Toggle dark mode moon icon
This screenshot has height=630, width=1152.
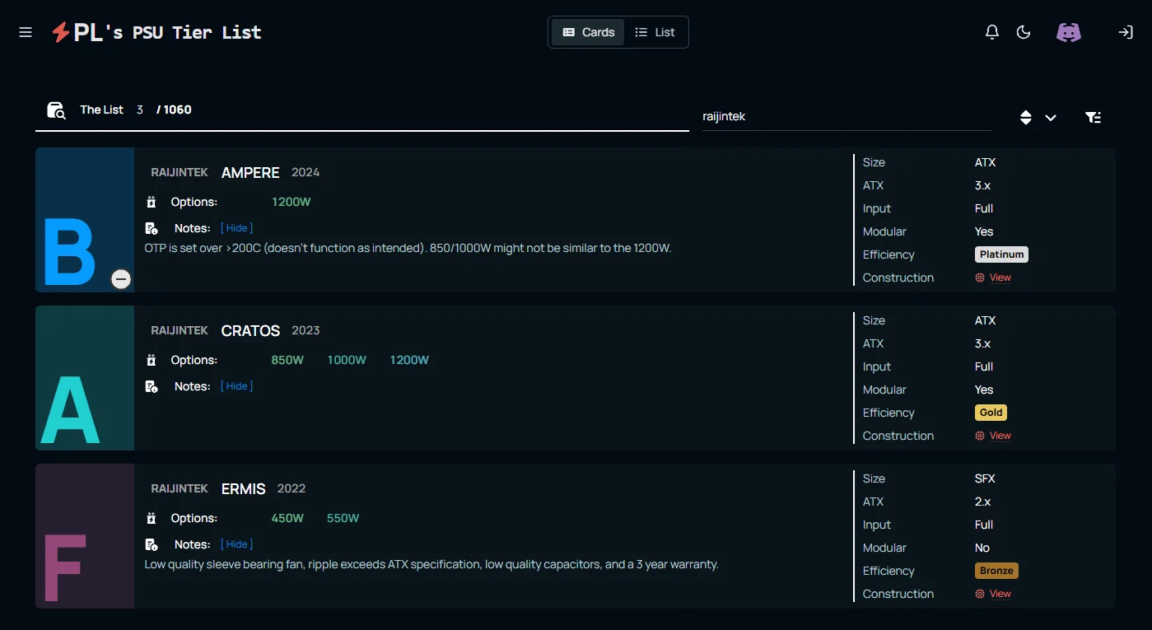tap(1024, 32)
